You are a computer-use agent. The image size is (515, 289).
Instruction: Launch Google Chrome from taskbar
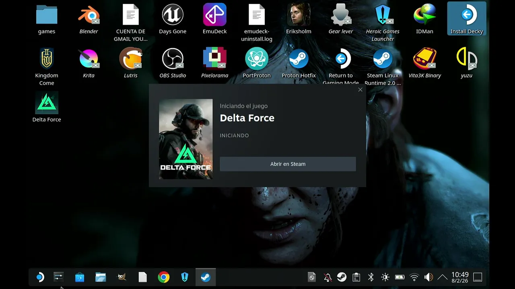(x=163, y=277)
